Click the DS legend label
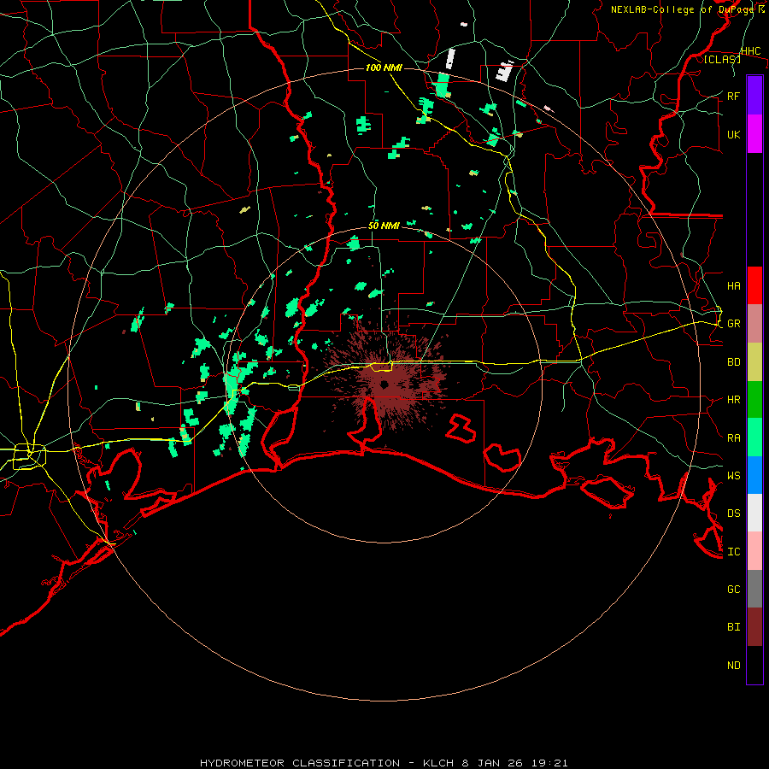 [x=733, y=513]
